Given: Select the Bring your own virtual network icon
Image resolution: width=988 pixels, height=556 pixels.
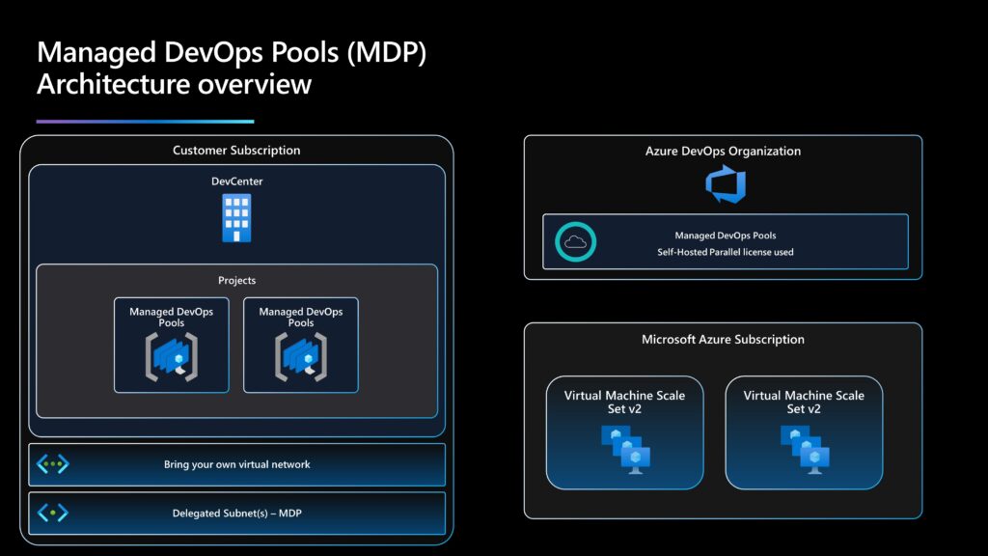Looking at the screenshot, I should [x=52, y=463].
